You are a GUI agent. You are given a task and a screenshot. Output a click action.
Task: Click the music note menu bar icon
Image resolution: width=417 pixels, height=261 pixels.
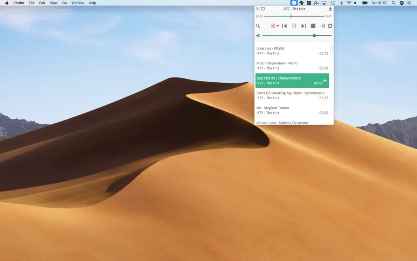click(294, 3)
